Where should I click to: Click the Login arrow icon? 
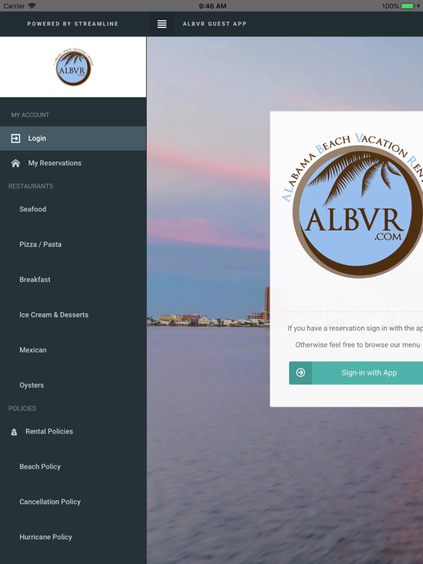pyautogui.click(x=15, y=139)
